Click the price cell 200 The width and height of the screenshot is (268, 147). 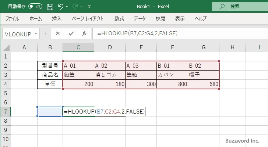point(78,84)
